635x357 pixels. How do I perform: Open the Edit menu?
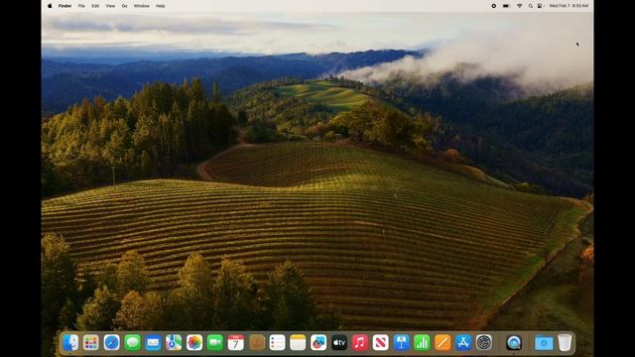pos(95,6)
